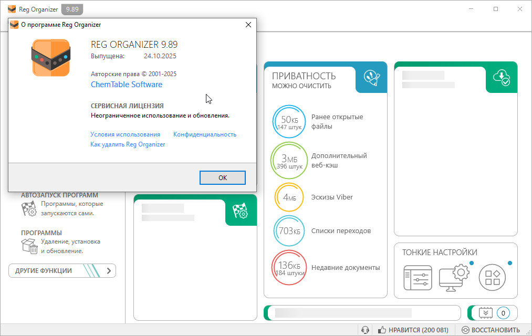
Task: Open the Конфиденциальность link
Action: (x=205, y=134)
